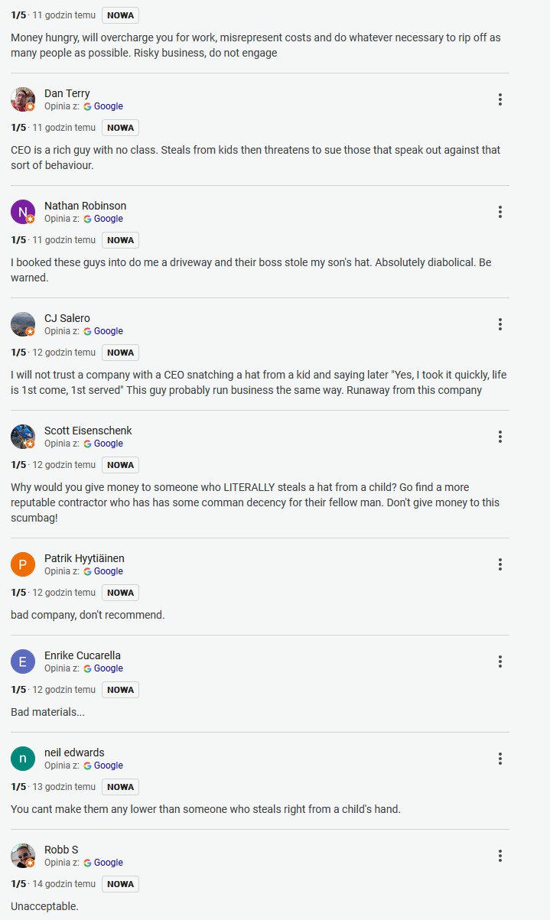
Task: Click the NOWA badge on Patrik Hyytiäinen's review
Action: point(120,593)
